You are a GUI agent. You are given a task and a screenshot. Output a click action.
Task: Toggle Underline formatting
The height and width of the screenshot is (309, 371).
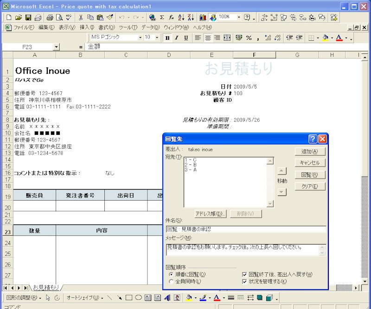click(x=186, y=38)
